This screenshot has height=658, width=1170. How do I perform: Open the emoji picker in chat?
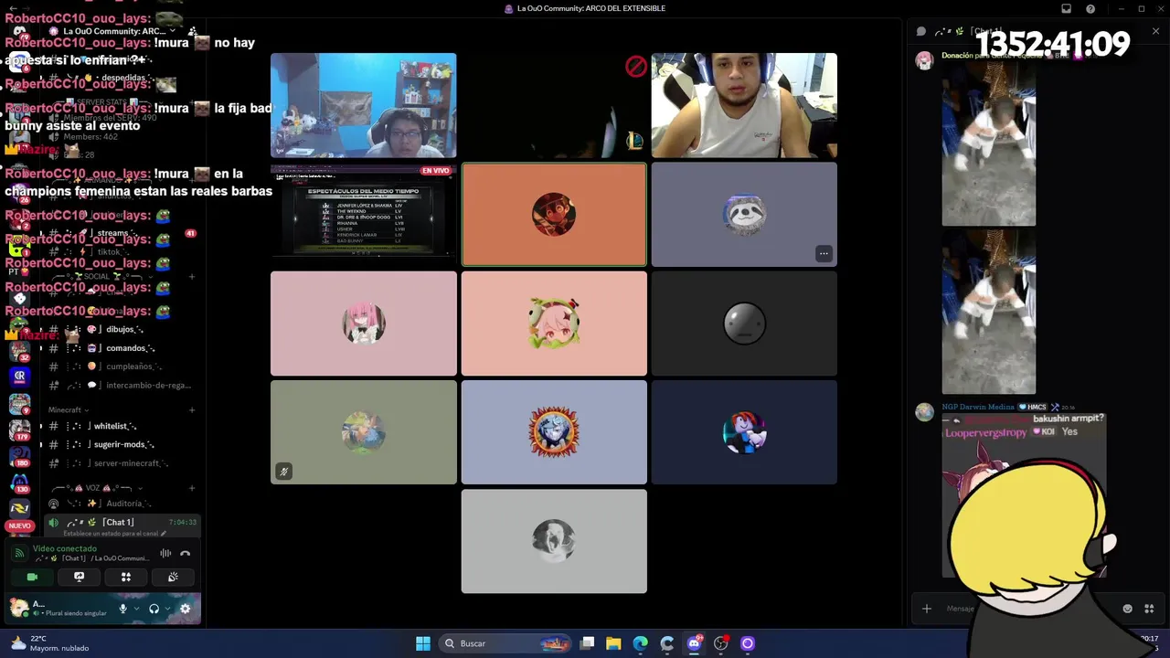tap(1127, 609)
